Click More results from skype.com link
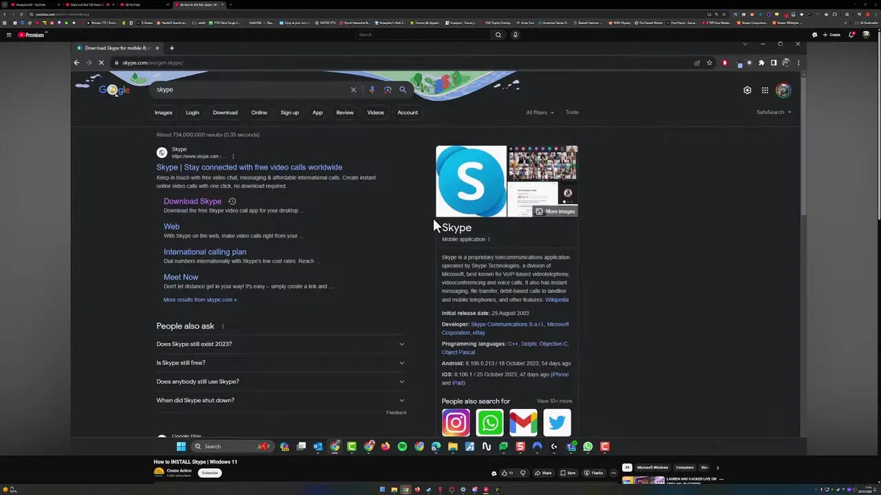This screenshot has height=495, width=881. pyautogui.click(x=200, y=300)
